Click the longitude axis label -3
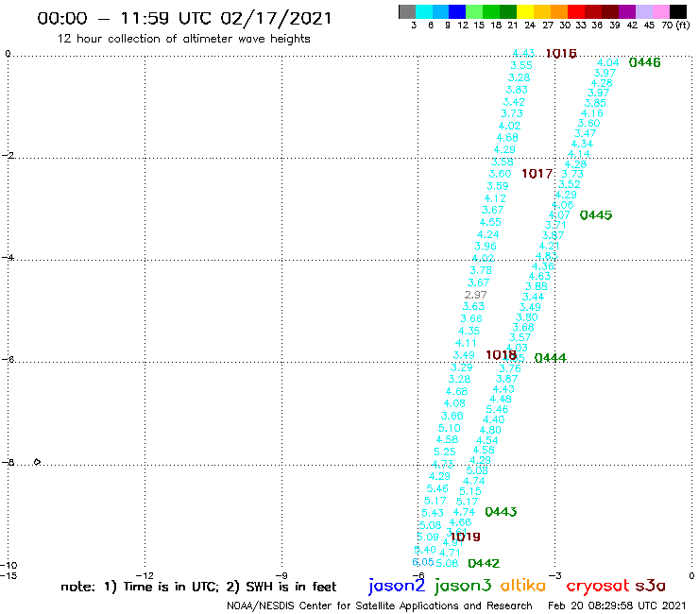Screen dimensions: 699x614 tap(554, 575)
